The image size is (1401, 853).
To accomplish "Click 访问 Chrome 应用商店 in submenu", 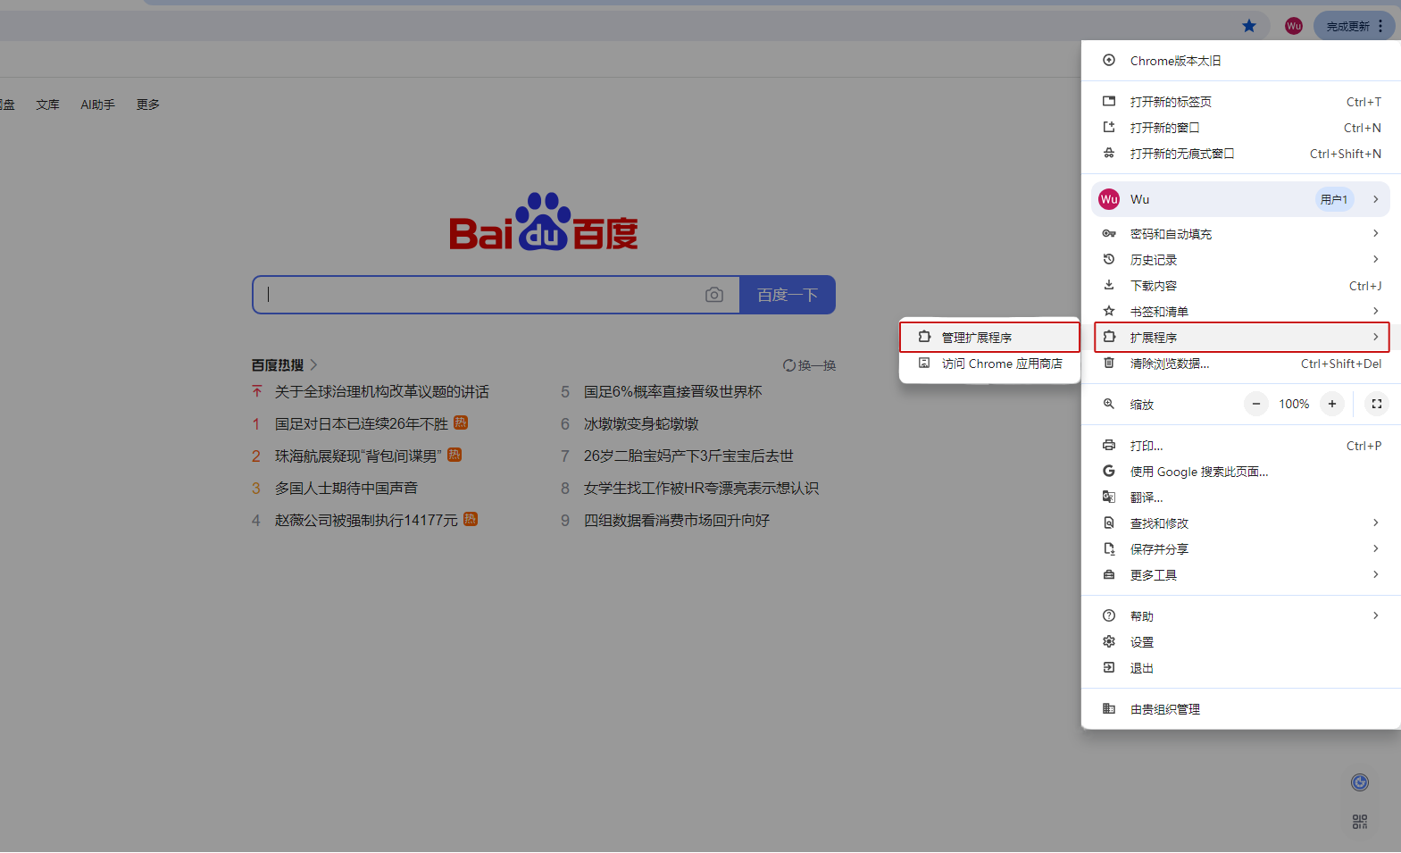I will click(x=989, y=364).
